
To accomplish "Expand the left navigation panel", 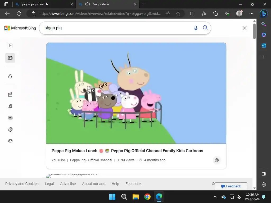I will click(10, 45).
